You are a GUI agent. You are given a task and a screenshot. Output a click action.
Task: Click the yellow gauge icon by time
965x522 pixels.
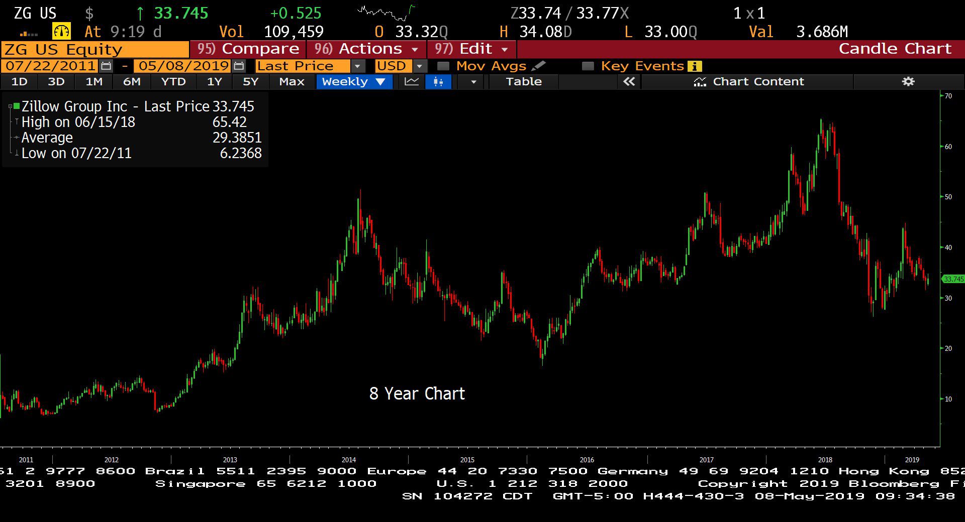(61, 31)
